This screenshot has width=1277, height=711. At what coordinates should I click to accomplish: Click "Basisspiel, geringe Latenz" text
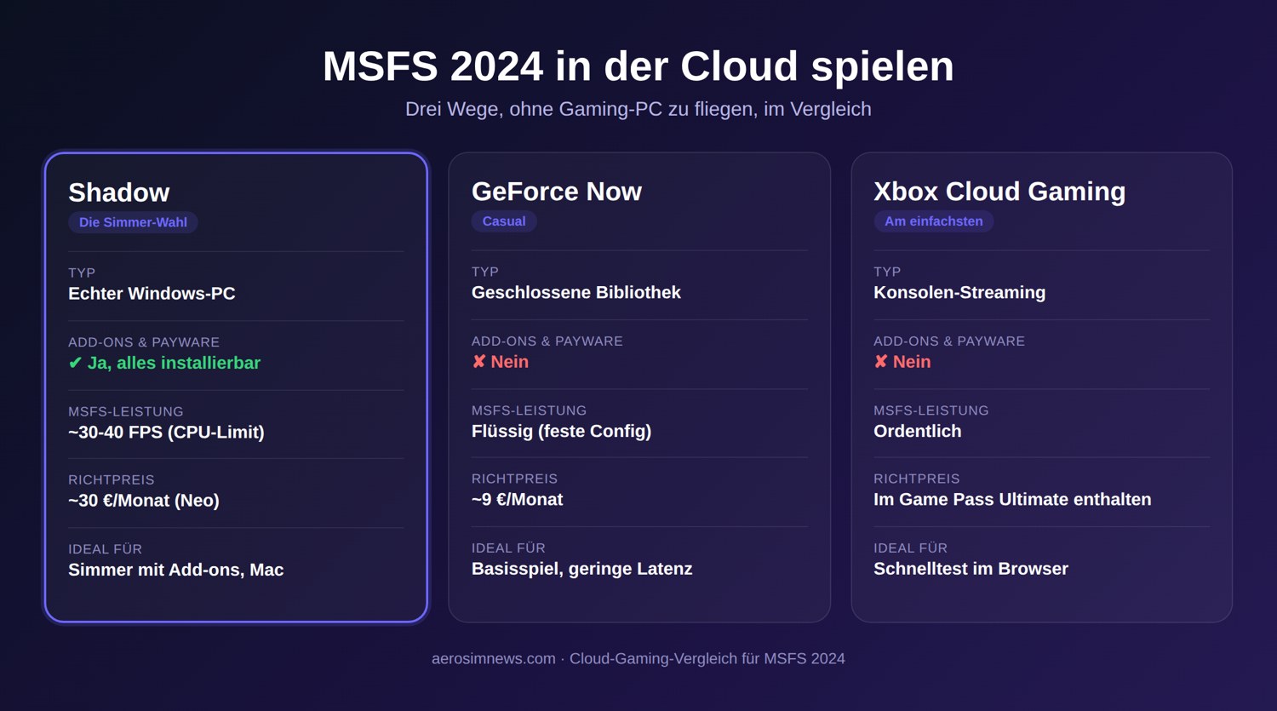click(x=582, y=569)
